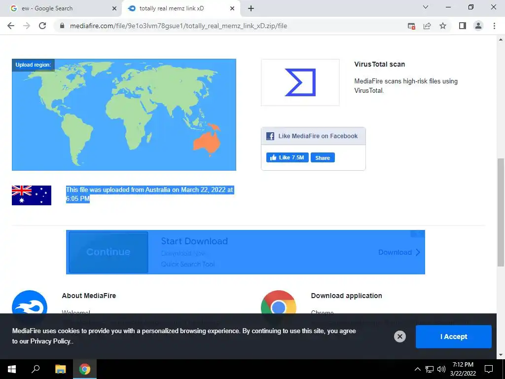Click the page vertical scrollbar thumb
Viewport: 505px width, 379px height.
point(501,212)
